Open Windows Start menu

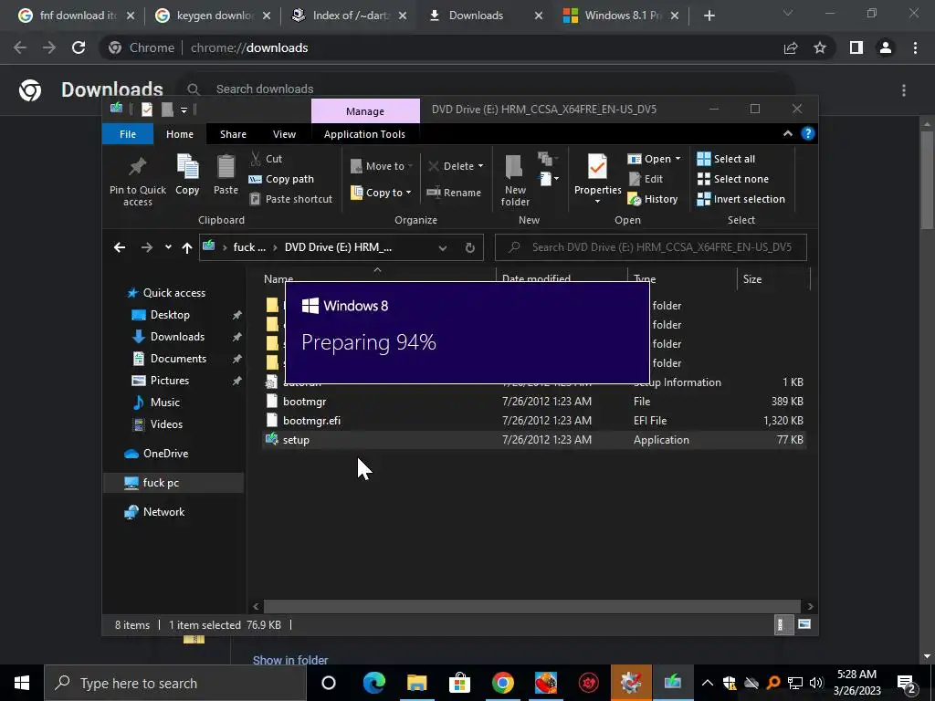pyautogui.click(x=22, y=683)
